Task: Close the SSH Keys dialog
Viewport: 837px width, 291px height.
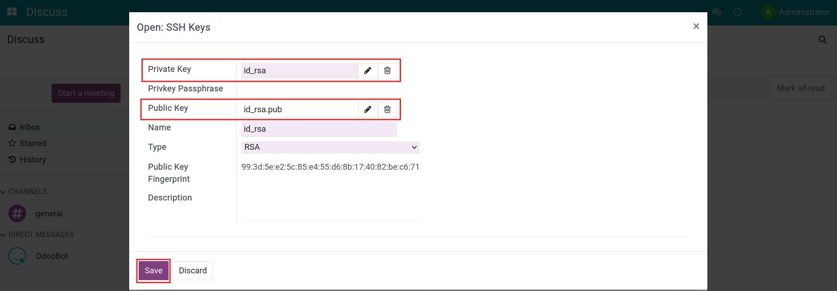Action: tap(696, 26)
